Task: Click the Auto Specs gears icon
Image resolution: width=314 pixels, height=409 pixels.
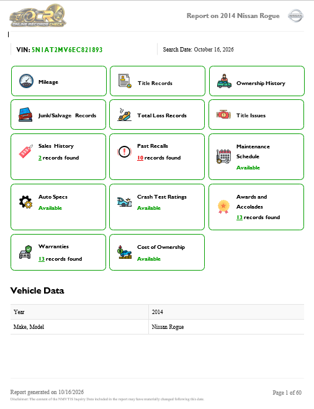Action: pos(25,202)
